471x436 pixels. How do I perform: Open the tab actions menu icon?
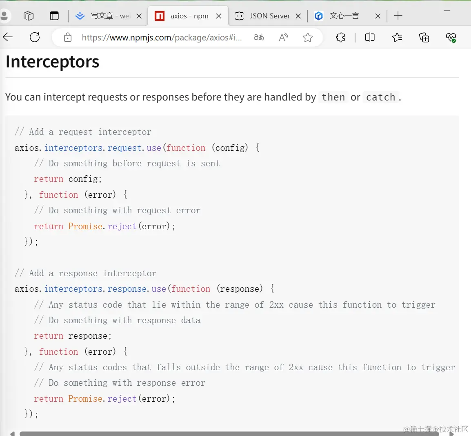point(54,16)
